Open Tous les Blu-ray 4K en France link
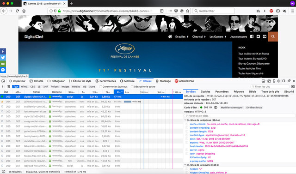This screenshot has width=296, height=174. coord(253,54)
